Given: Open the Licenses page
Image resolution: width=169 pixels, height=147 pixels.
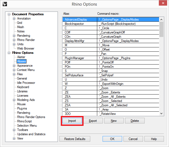Looking at the screenshot, I should pos(23,96).
